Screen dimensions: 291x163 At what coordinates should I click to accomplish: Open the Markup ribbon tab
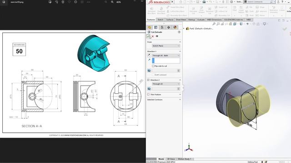click(x=191, y=20)
